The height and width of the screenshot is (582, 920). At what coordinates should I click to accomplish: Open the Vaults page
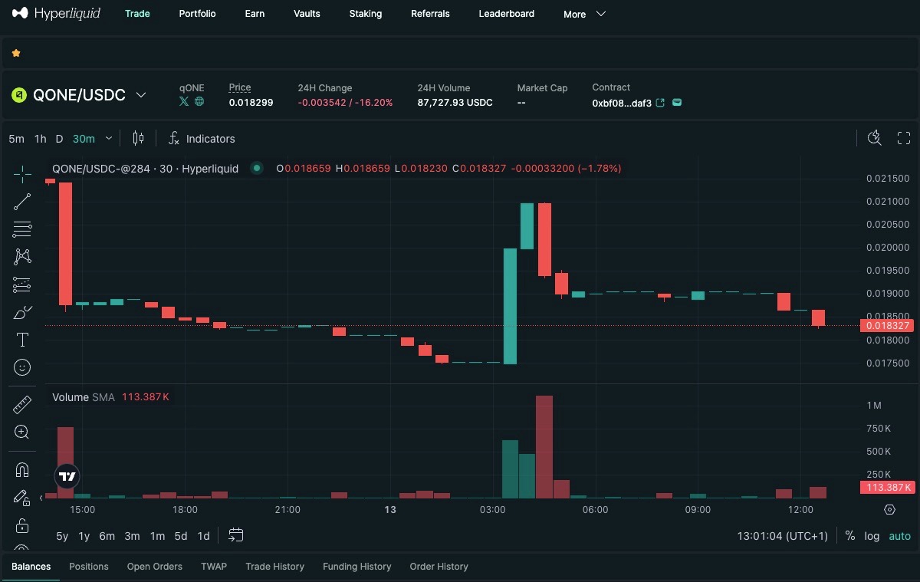[x=307, y=14]
